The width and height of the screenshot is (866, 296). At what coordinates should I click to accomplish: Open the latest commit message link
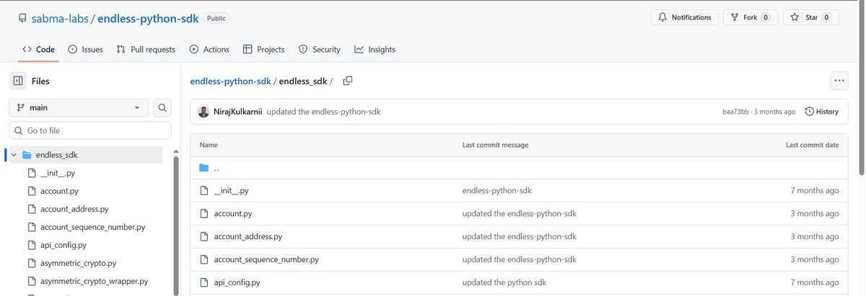click(323, 112)
